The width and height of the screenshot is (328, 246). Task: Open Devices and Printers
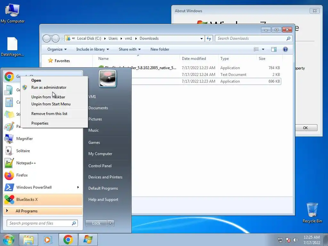coord(105,177)
